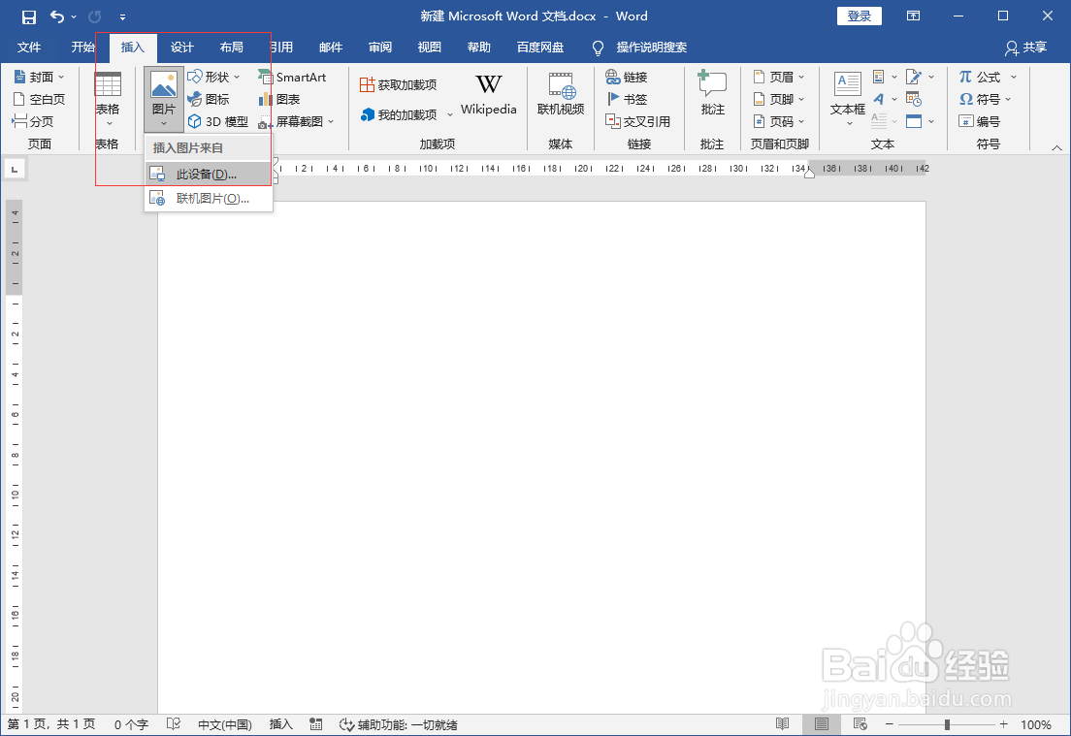Screen dimensions: 1071x736
Task: Insert a Bookmark (书签)
Action: pyautogui.click(x=627, y=100)
